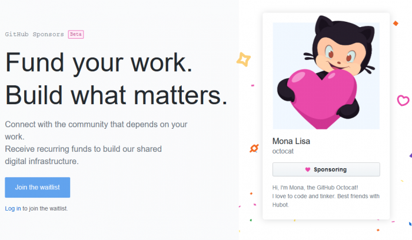Click the orange diamond confetti above the card
Viewport: 412px width, 240px height.
(x=396, y=24)
